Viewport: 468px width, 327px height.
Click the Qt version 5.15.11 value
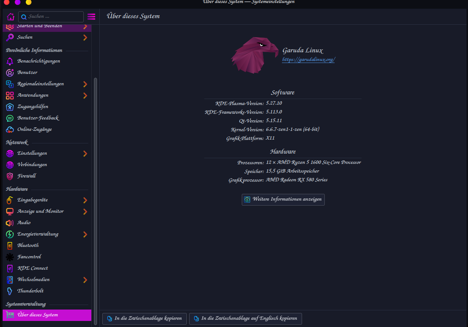pos(274,121)
